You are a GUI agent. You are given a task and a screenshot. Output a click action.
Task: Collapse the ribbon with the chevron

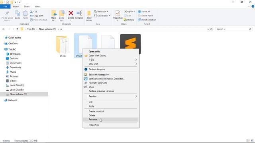pos(249,6)
